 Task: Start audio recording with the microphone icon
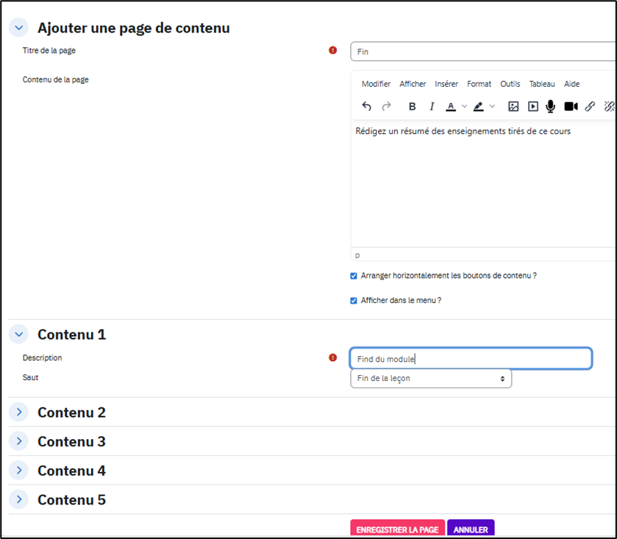pos(550,107)
